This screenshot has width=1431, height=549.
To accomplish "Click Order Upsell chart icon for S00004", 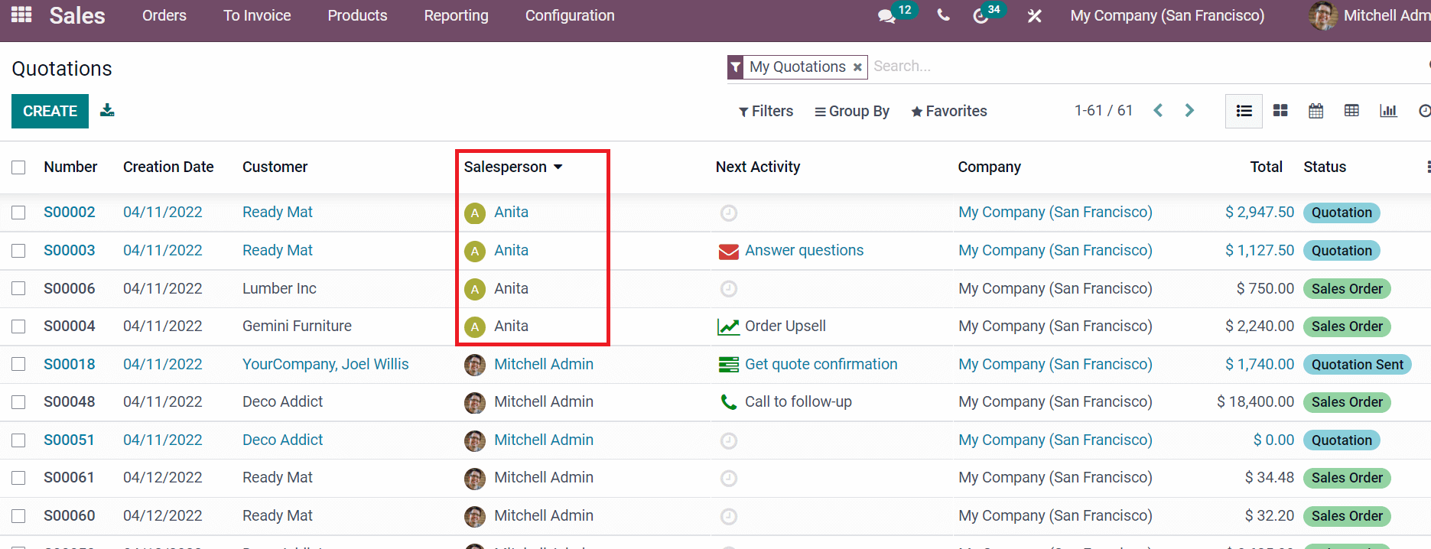I will tap(729, 326).
